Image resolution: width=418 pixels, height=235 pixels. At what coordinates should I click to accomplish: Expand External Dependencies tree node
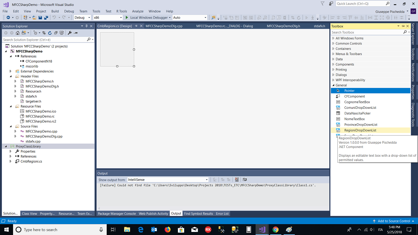coord(11,71)
